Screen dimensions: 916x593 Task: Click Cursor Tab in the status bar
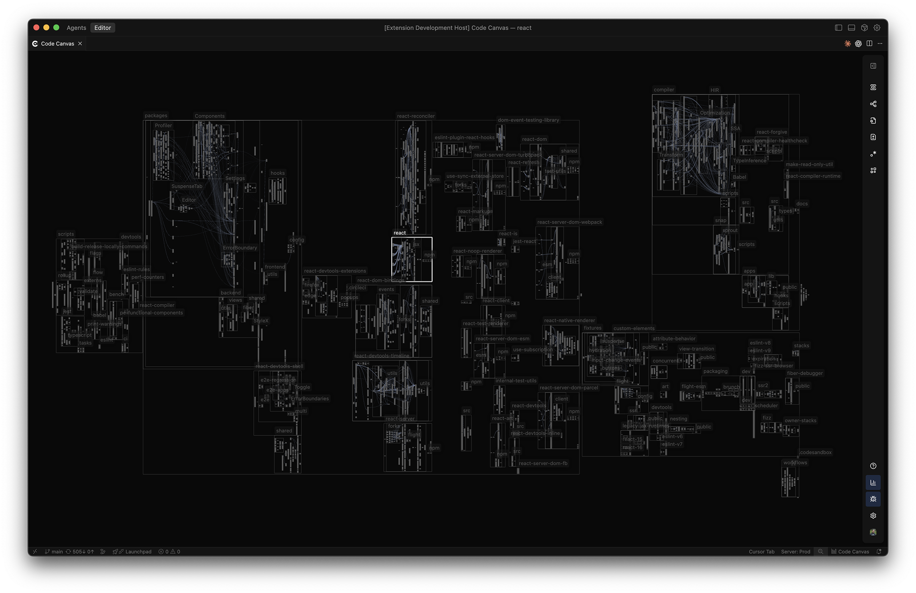point(761,552)
